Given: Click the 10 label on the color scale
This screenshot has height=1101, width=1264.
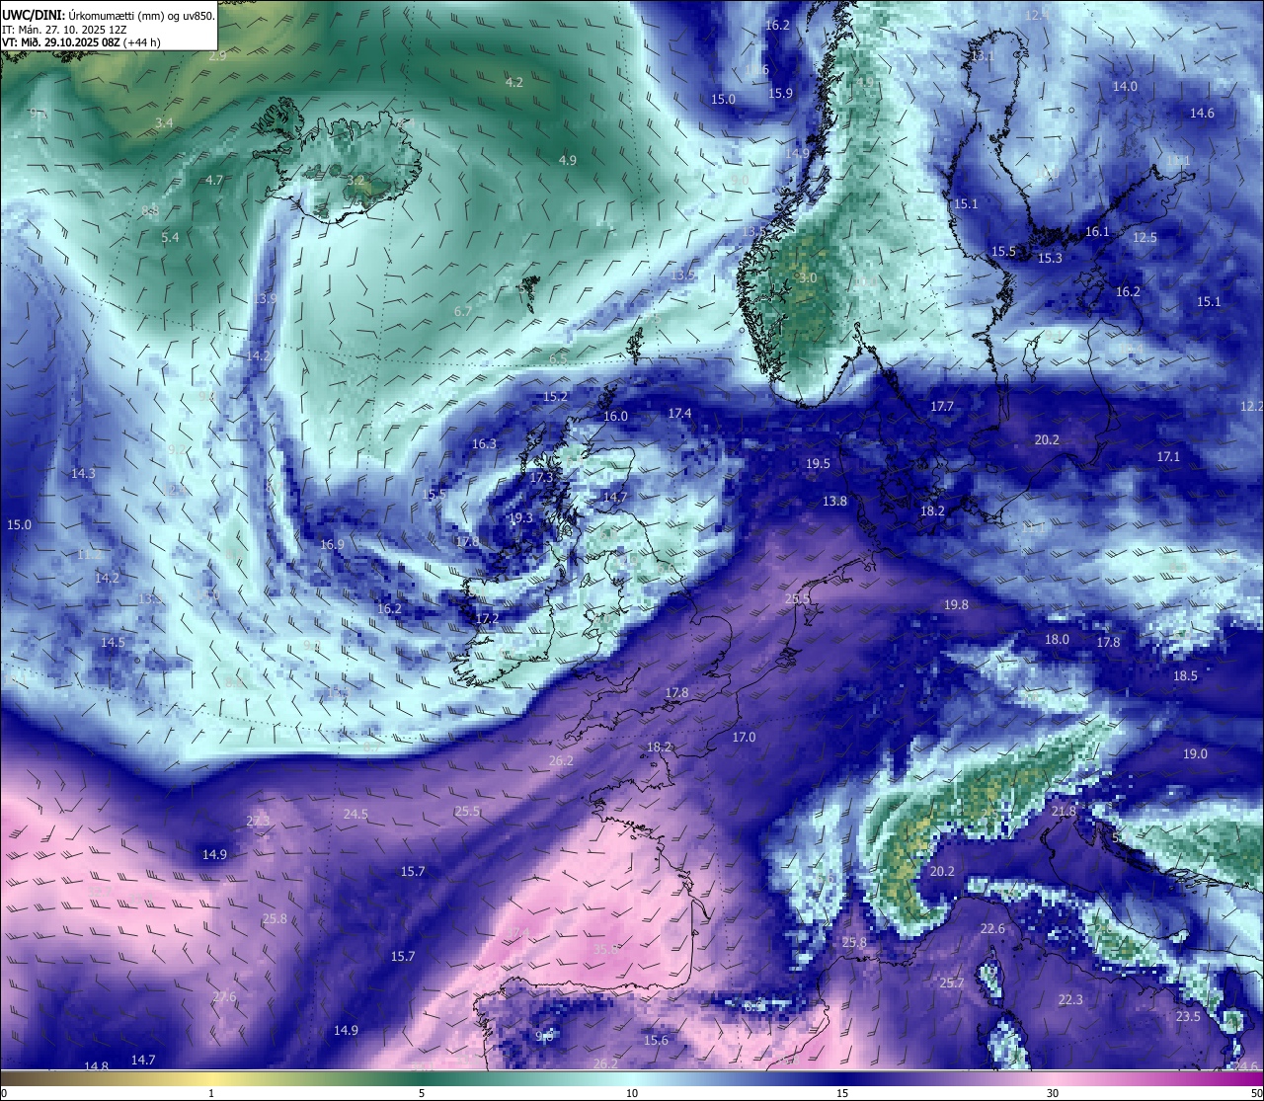Looking at the screenshot, I should point(632,1093).
